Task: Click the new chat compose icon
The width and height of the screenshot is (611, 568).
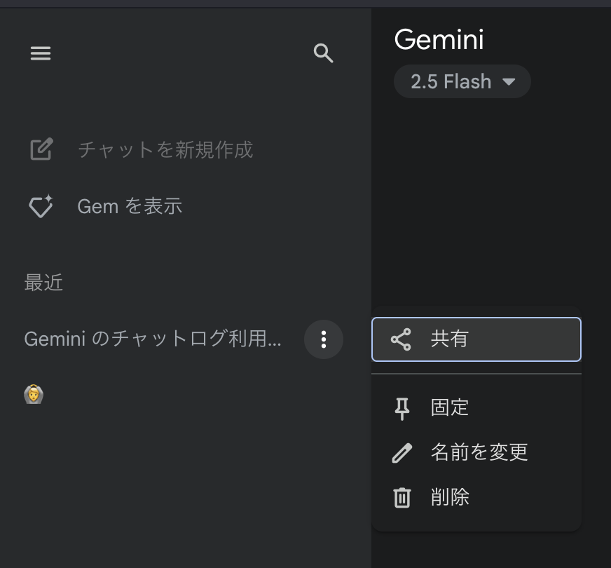Action: [42, 149]
